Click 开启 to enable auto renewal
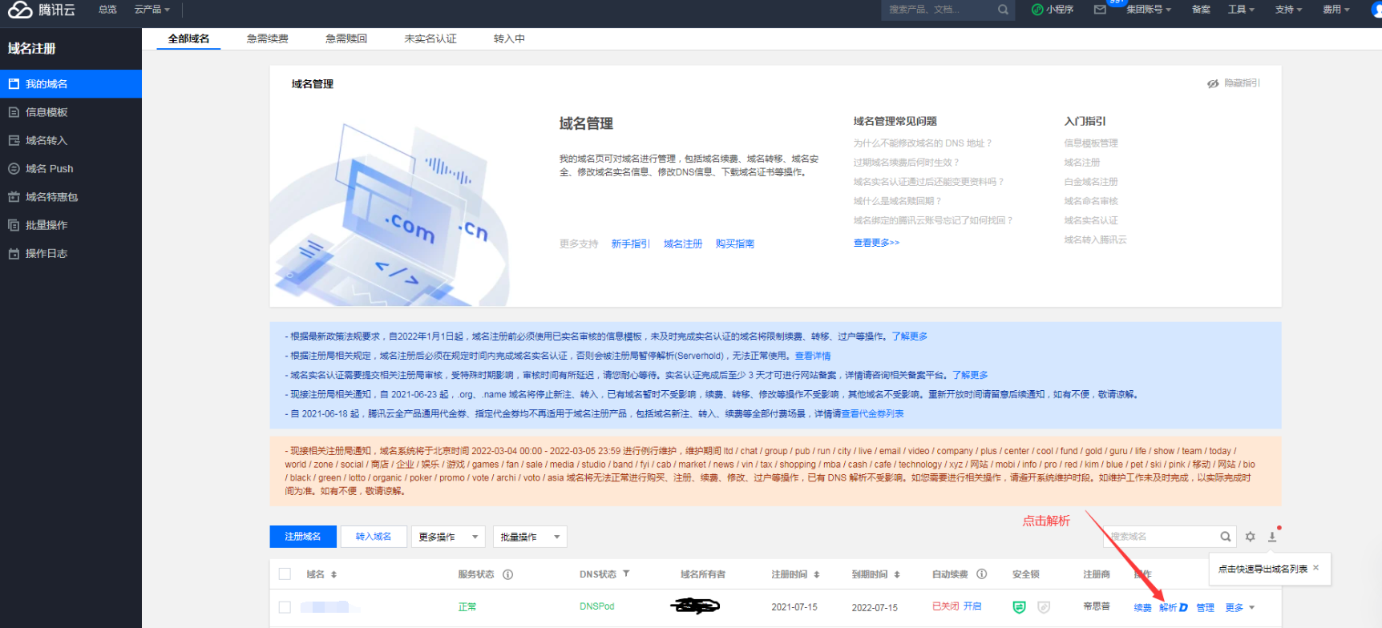Viewport: 1382px width, 628px height. click(x=972, y=606)
